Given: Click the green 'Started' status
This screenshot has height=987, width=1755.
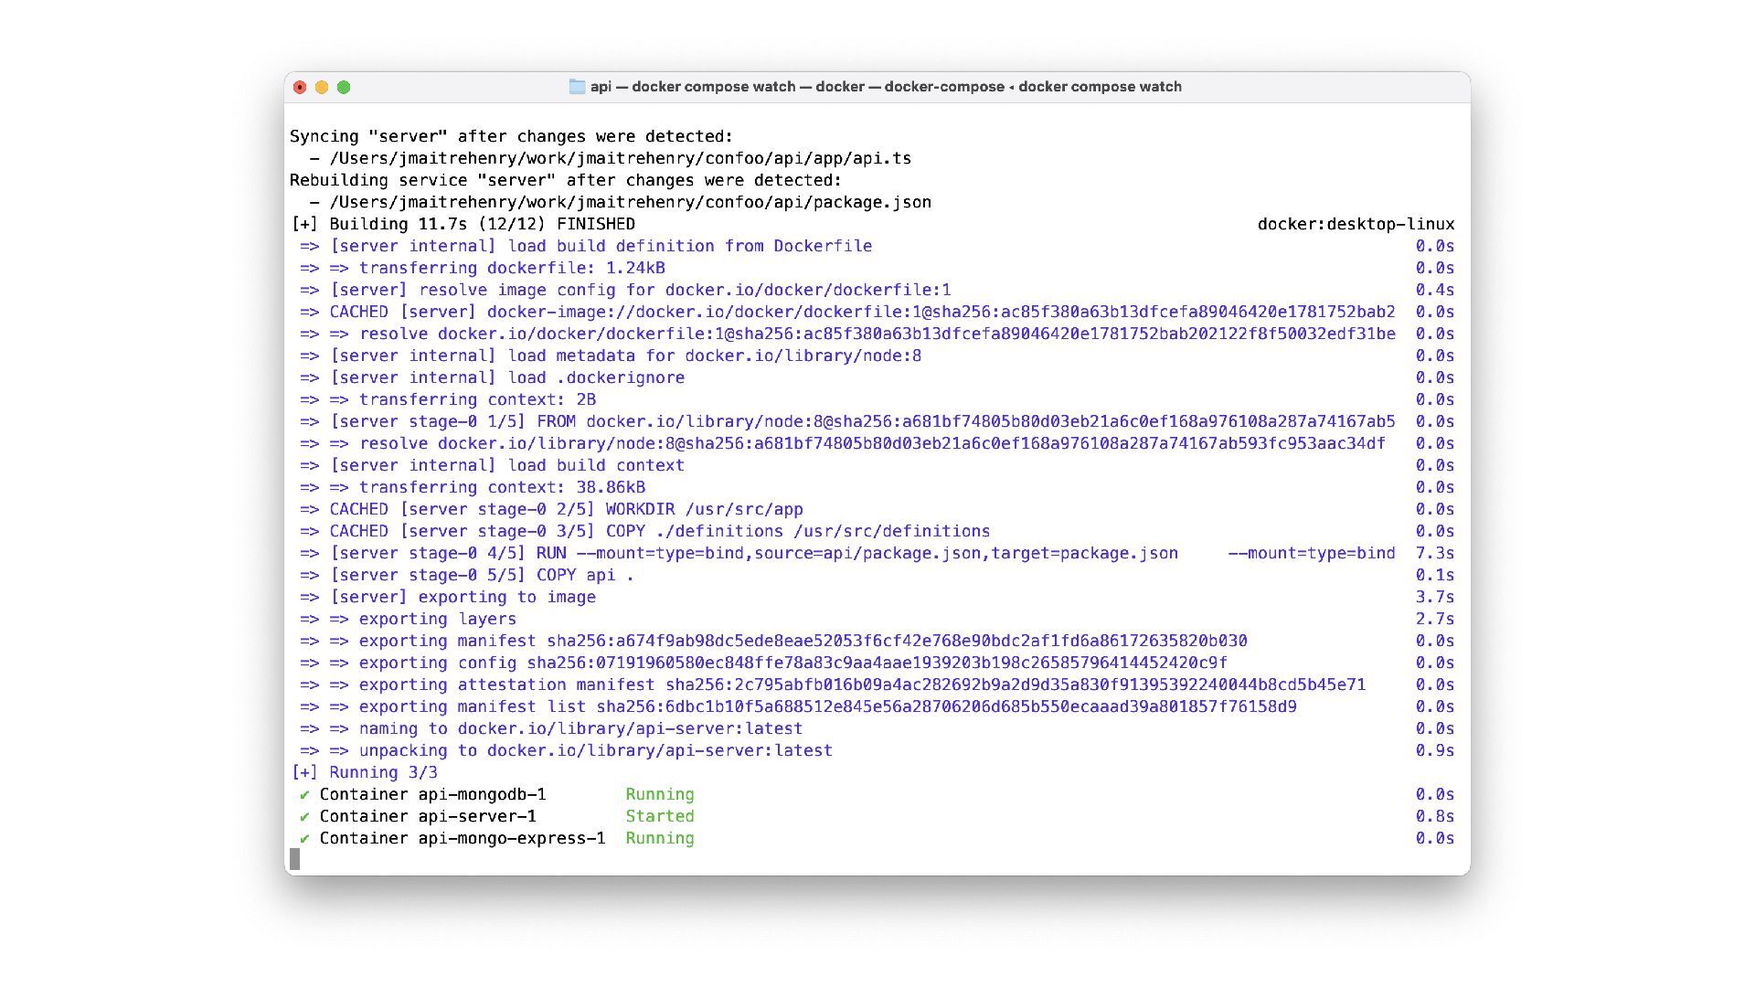Looking at the screenshot, I should pyautogui.click(x=660, y=816).
